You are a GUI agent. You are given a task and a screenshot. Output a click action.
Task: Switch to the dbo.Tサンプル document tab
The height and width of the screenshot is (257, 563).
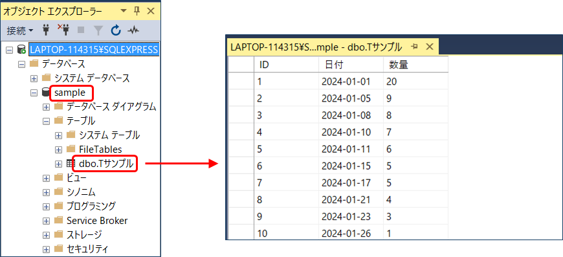[x=316, y=47]
